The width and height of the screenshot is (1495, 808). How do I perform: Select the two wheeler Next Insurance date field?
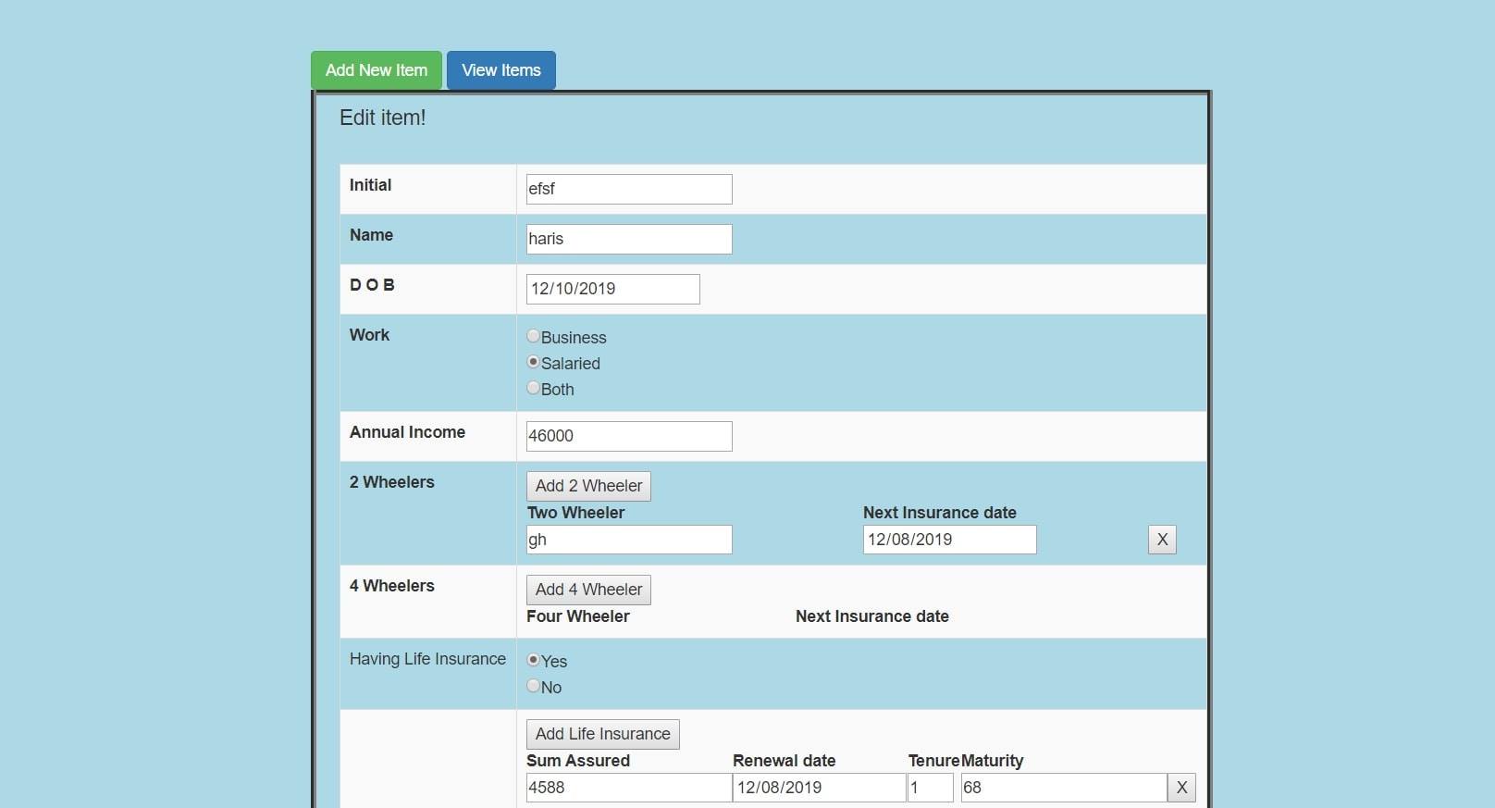pyautogui.click(x=949, y=540)
